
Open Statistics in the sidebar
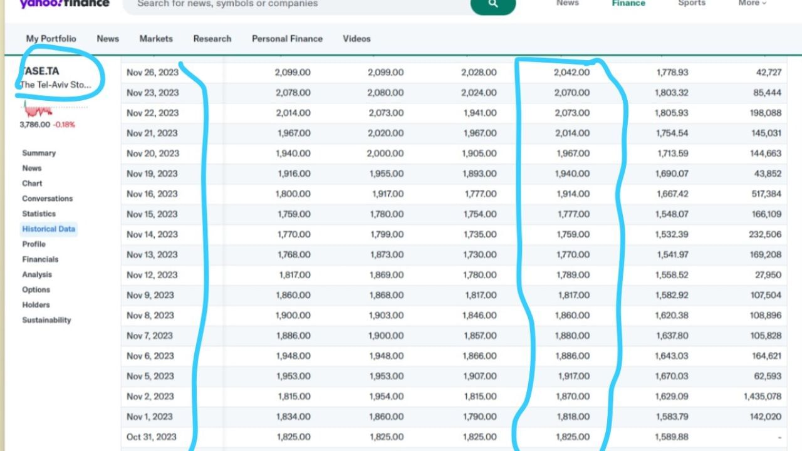point(39,214)
